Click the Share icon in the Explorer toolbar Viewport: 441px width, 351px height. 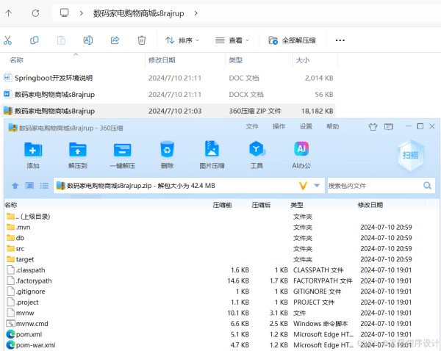click(x=115, y=40)
